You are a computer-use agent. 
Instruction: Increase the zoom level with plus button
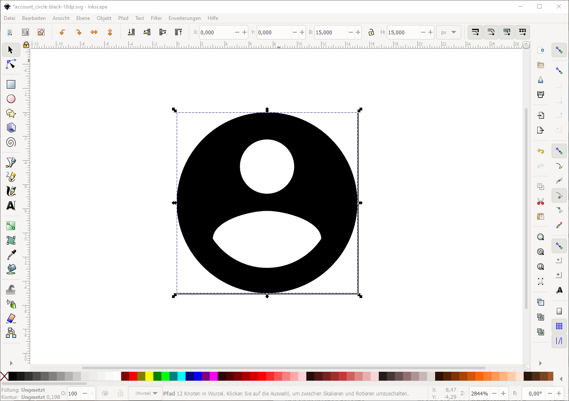(503, 393)
